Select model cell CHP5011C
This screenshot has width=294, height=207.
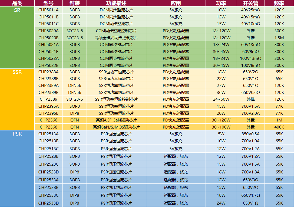(49, 24)
